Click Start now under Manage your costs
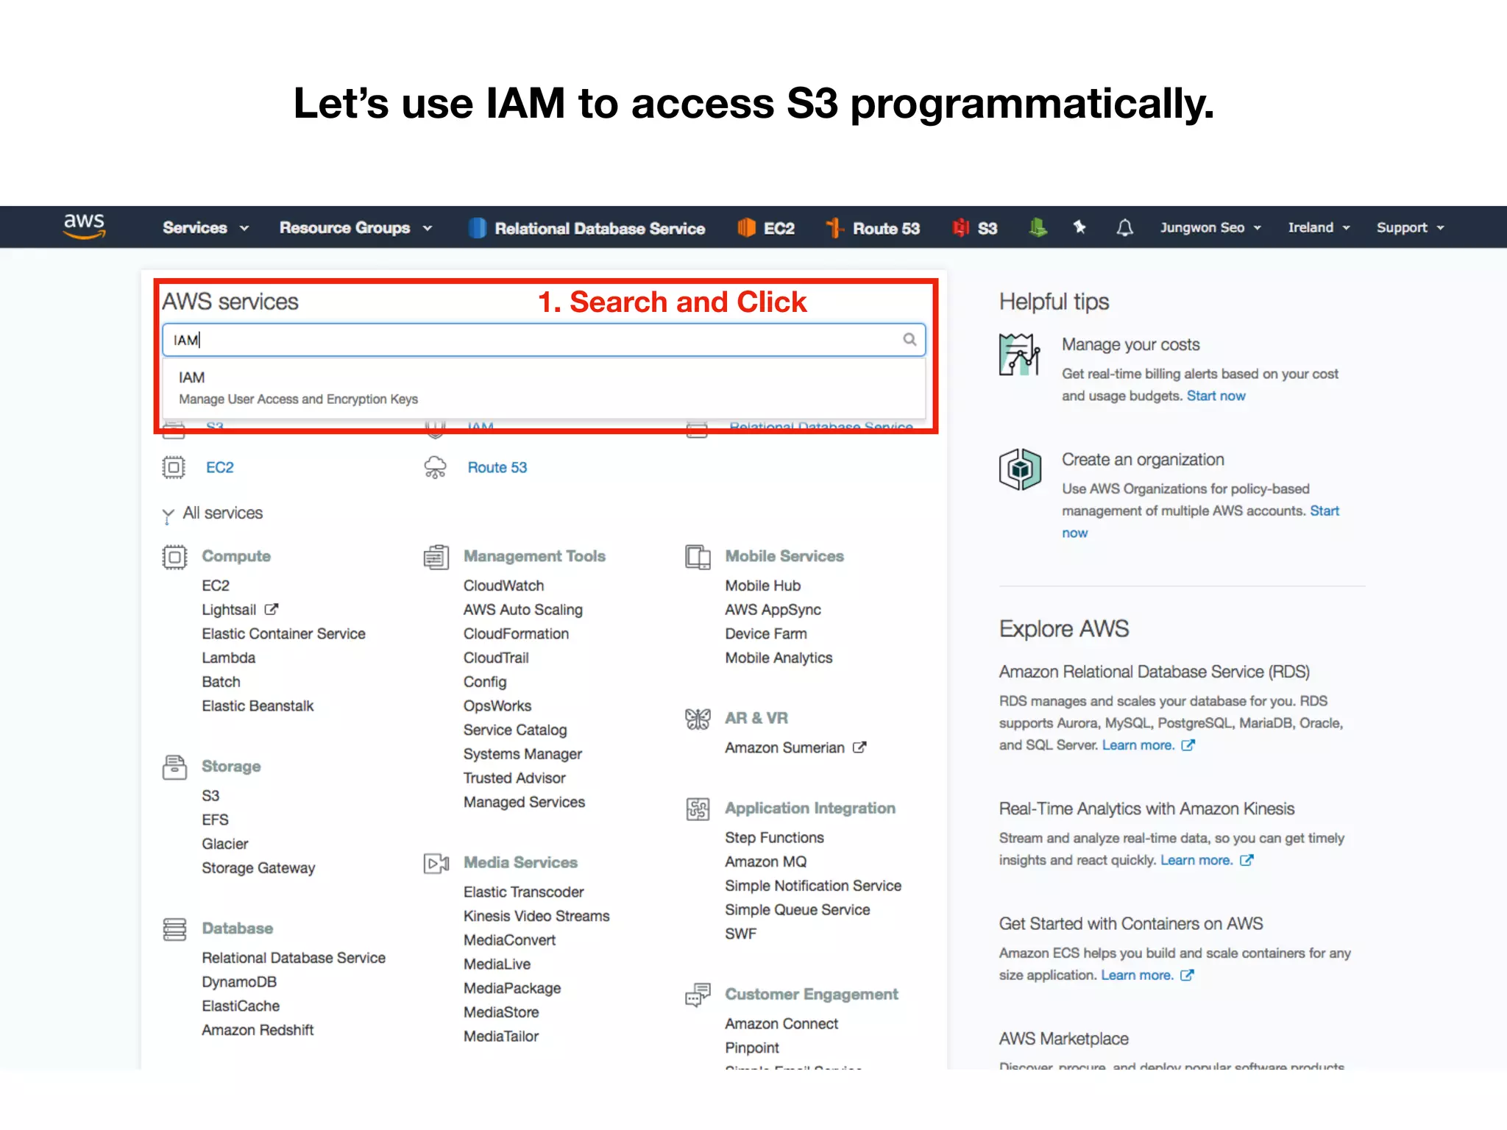The height and width of the screenshot is (1130, 1507). (1216, 396)
